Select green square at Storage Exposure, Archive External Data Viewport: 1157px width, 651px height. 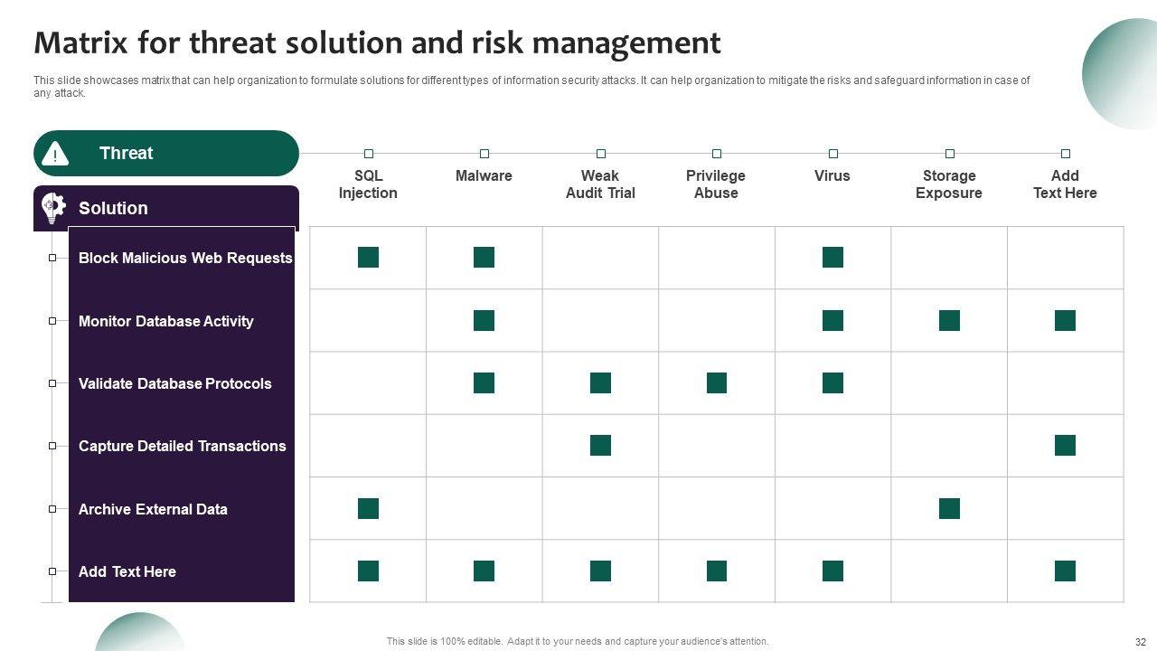coord(949,509)
